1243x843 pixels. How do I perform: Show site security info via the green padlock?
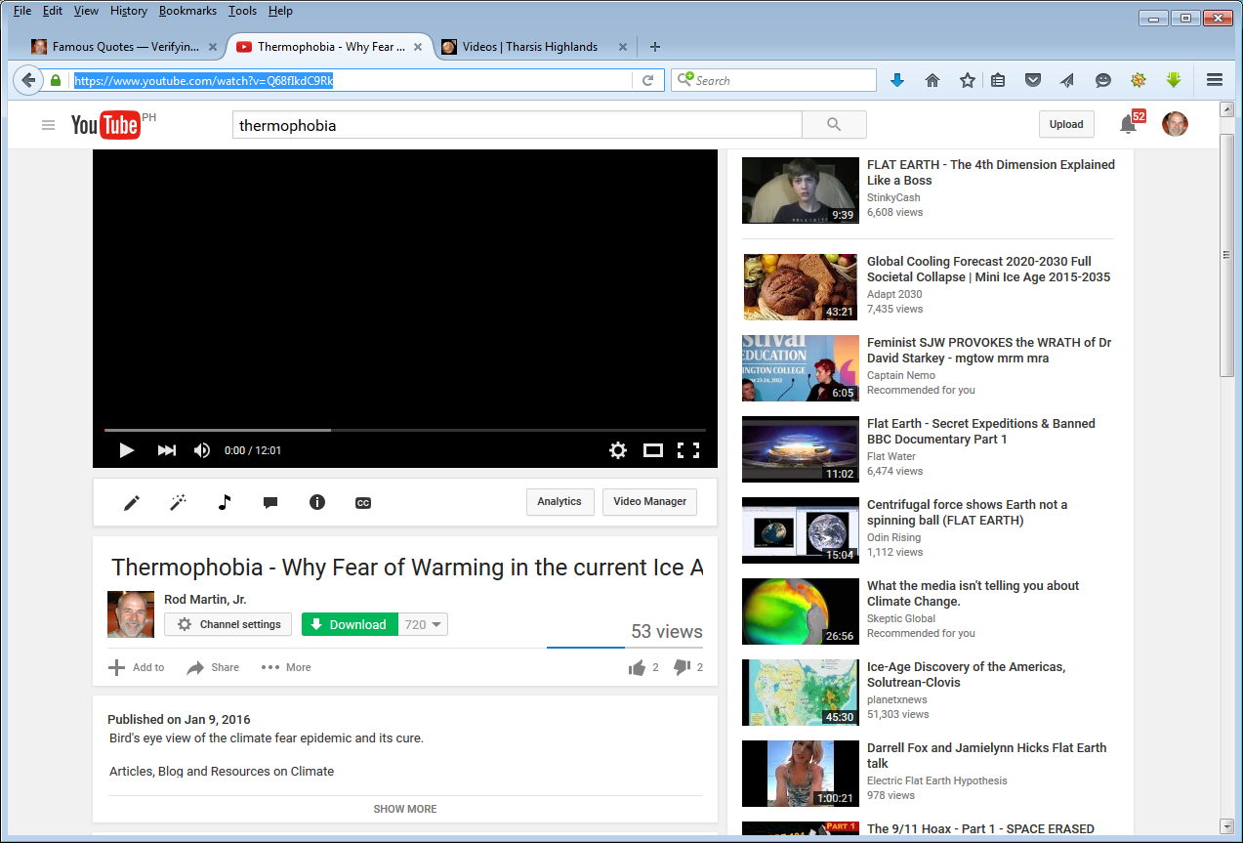pos(56,81)
